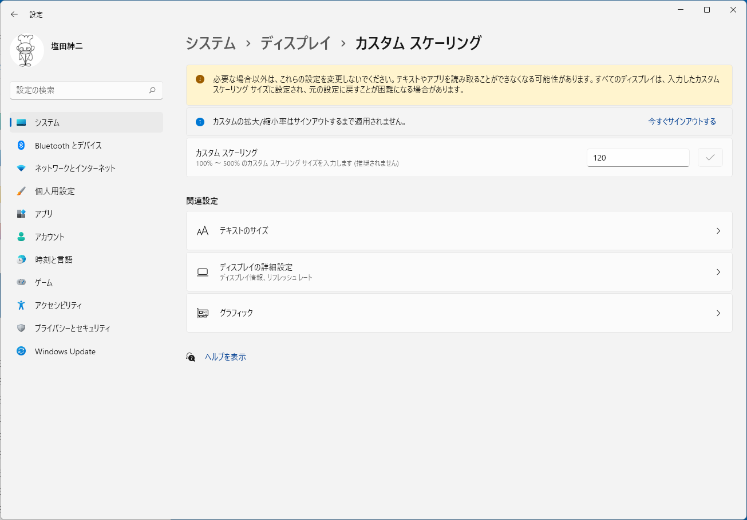
Task: Click the back arrow icon
Action: click(14, 14)
